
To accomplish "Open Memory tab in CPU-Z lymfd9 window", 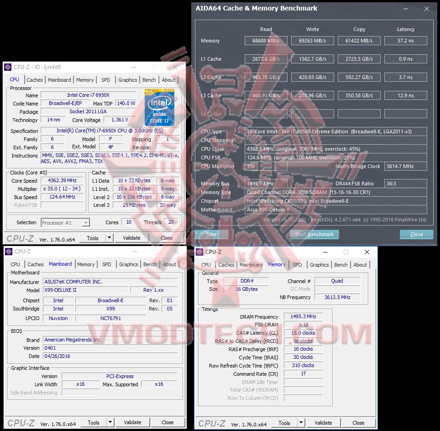I will click(85, 80).
